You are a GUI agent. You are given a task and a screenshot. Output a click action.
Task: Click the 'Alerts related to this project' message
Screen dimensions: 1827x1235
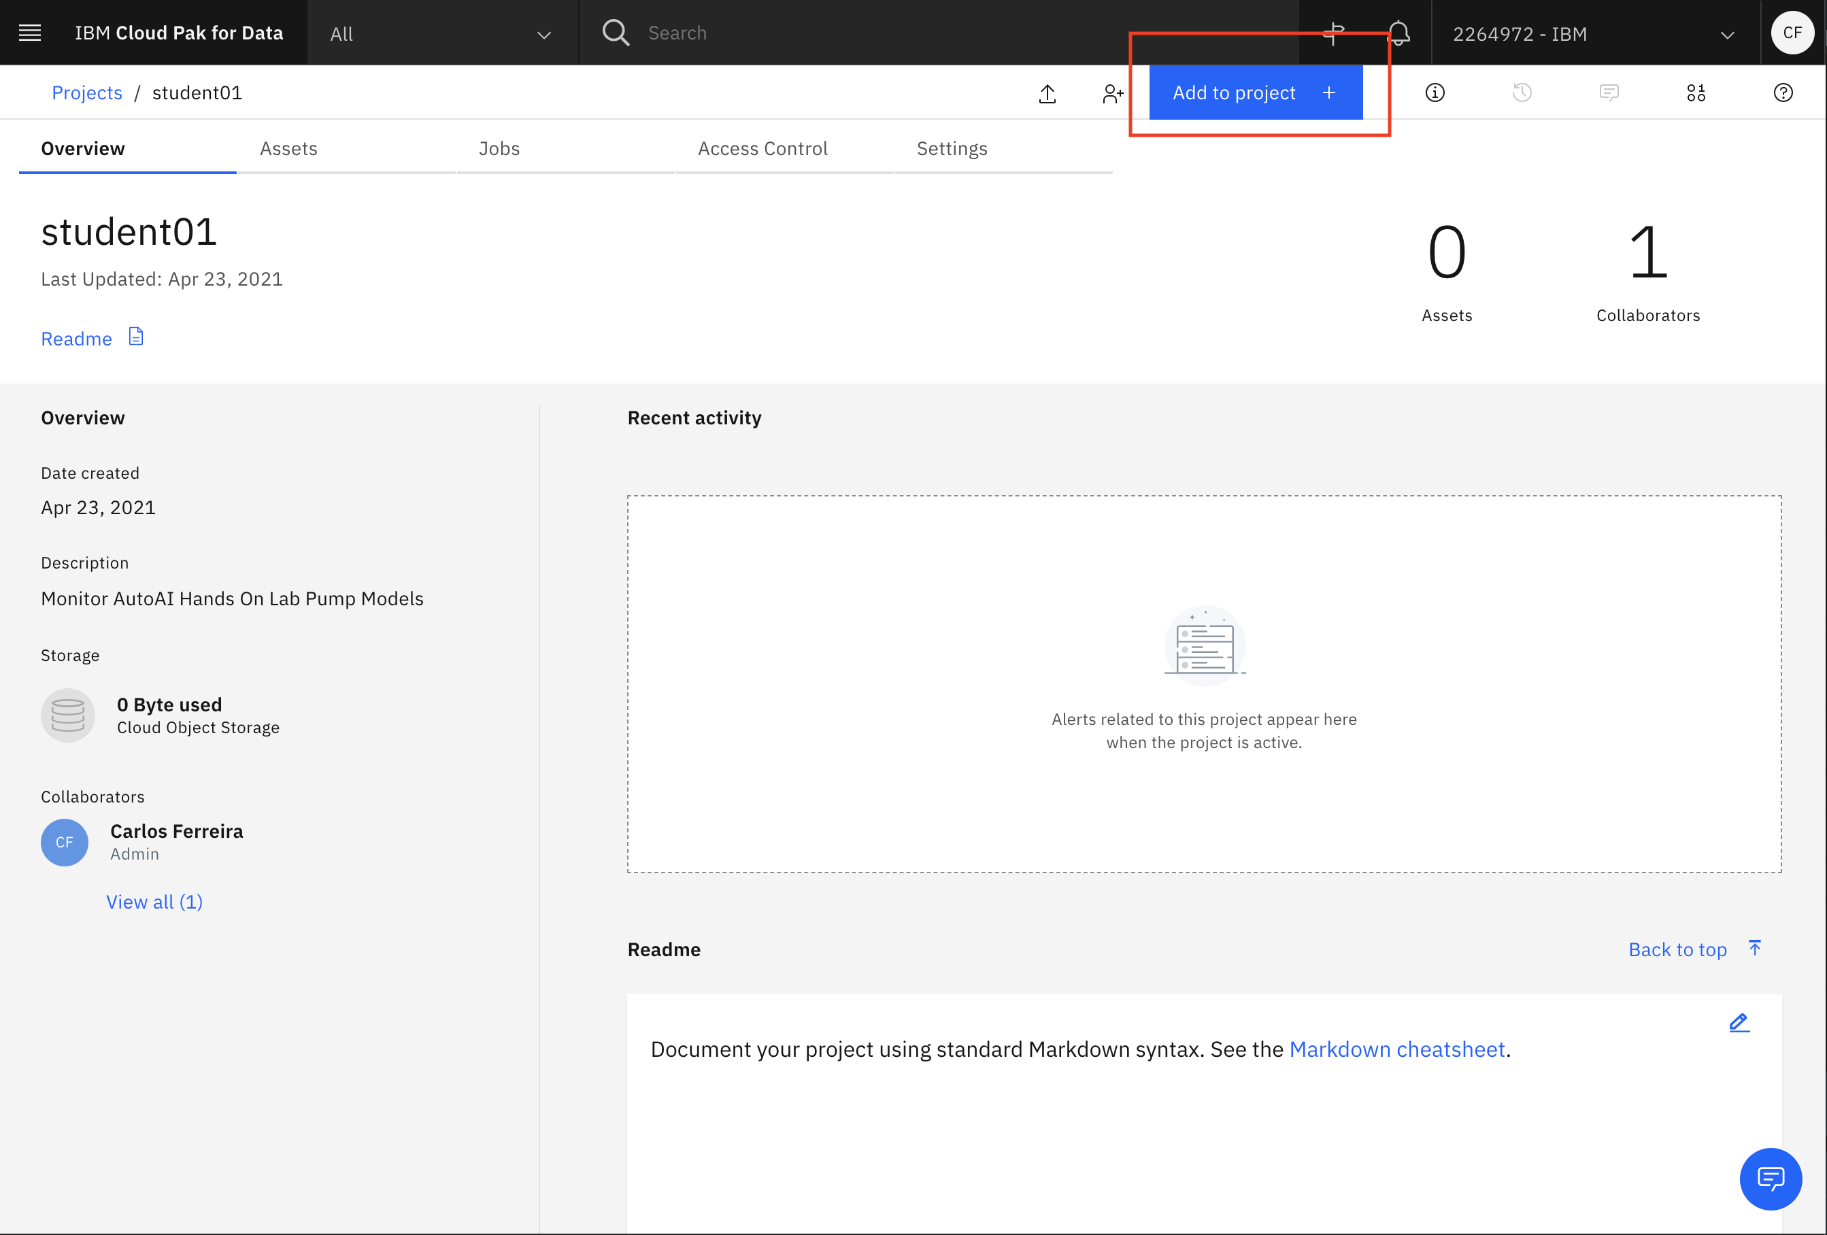[1205, 730]
